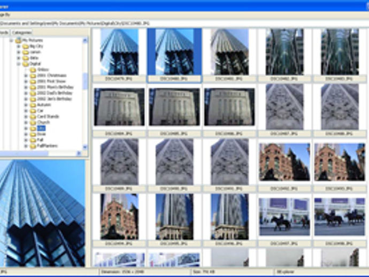The image size is (369, 277).
Task: Click the FallPlanters folder icon
Action: pos(33,146)
